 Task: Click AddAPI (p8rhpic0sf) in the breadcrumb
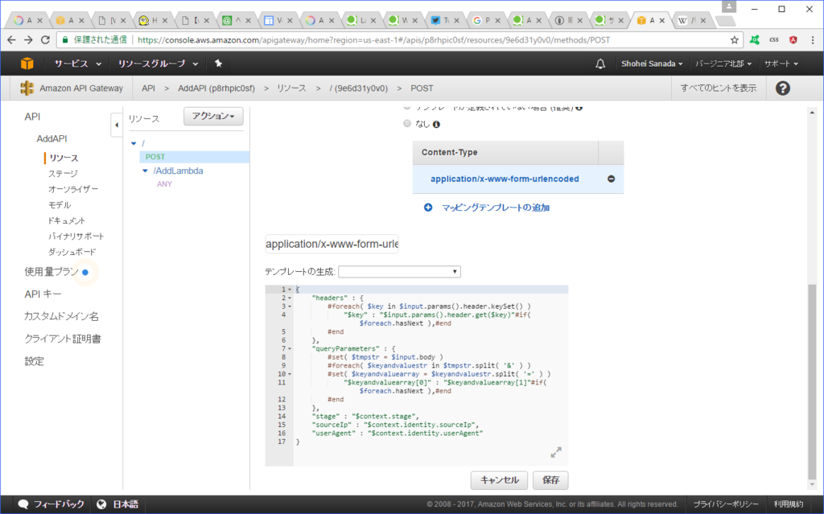click(x=216, y=88)
